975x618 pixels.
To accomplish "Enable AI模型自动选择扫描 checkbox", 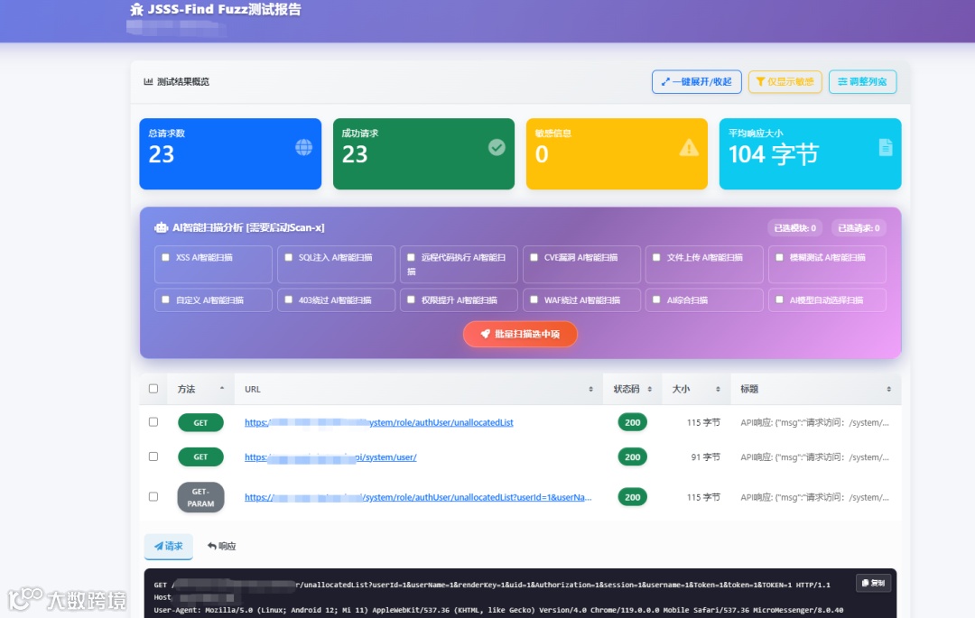I will tap(780, 300).
